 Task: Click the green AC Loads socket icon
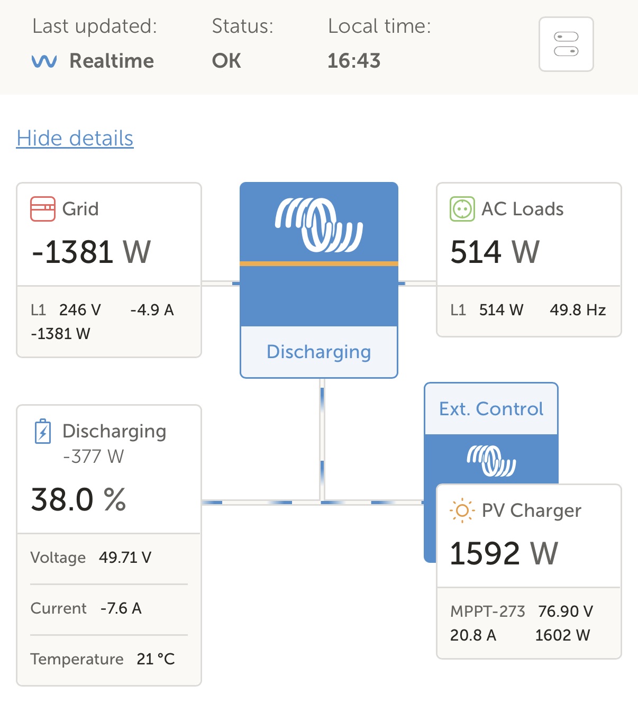click(462, 209)
